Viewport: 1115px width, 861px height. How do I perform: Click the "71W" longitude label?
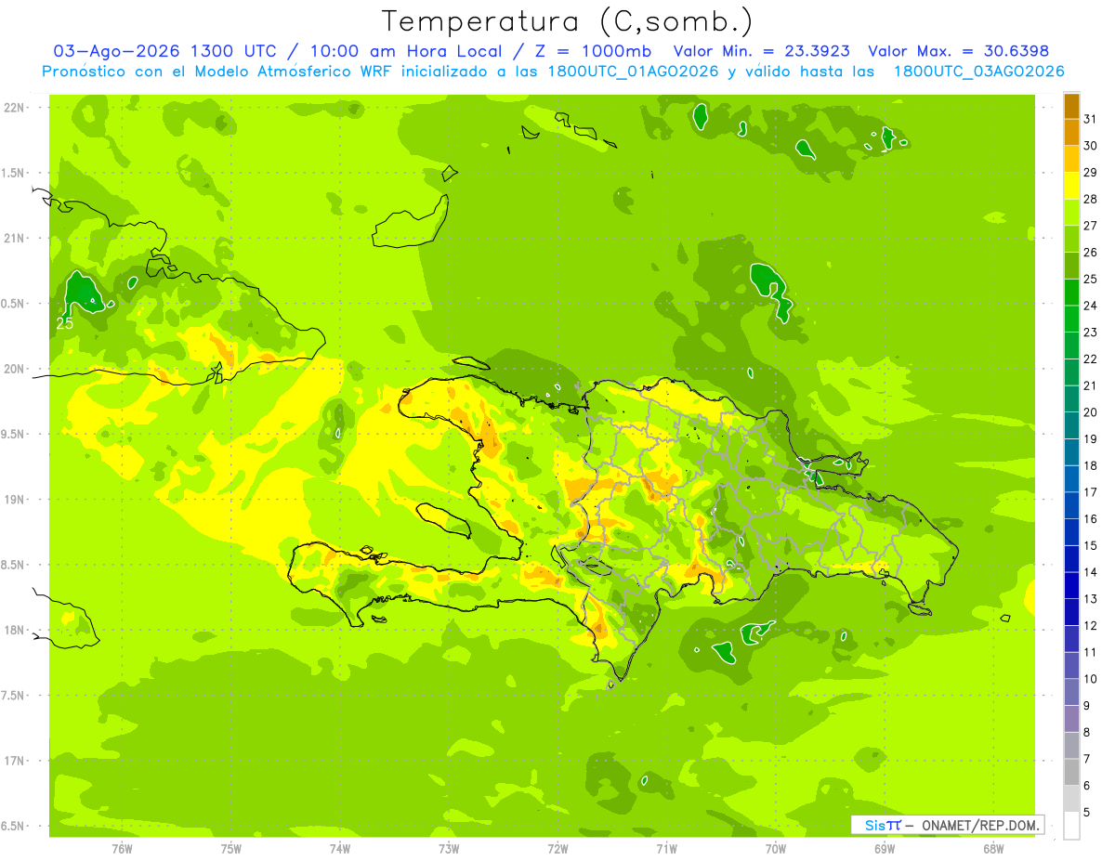pyautogui.click(x=666, y=848)
